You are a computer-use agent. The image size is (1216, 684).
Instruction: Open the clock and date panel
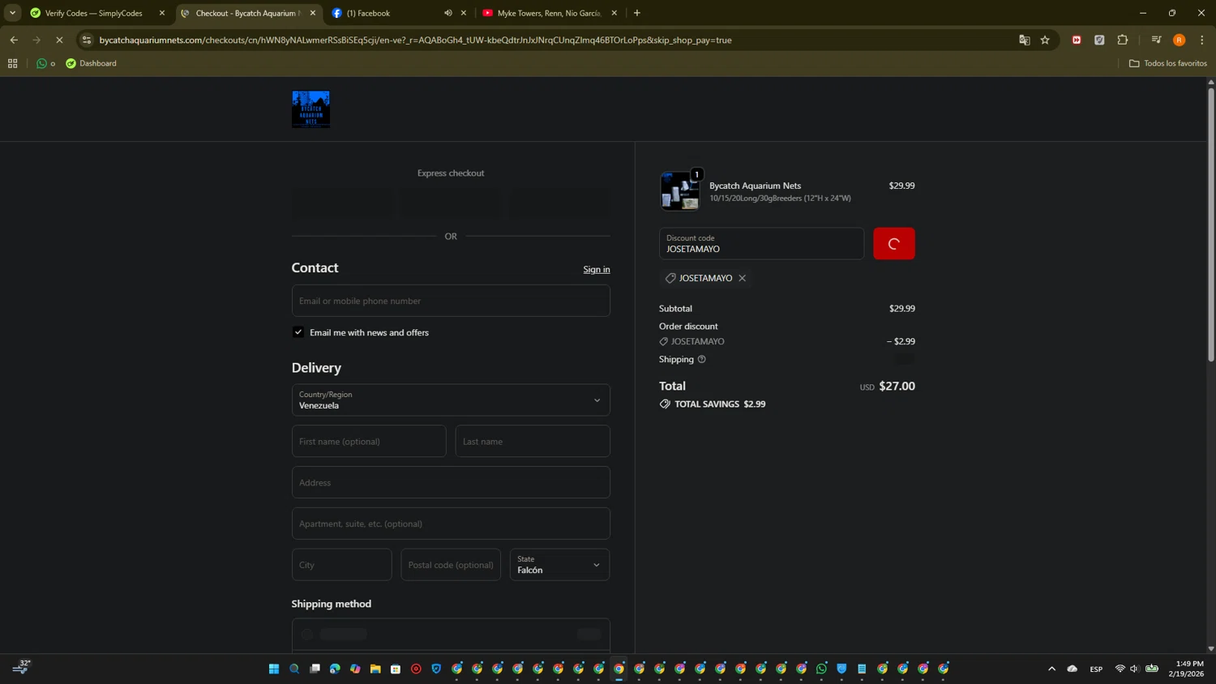pos(1186,669)
